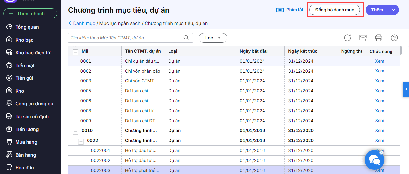Click the Thêm nhanh button
Viewport: 409px width, 174px height.
30,14
